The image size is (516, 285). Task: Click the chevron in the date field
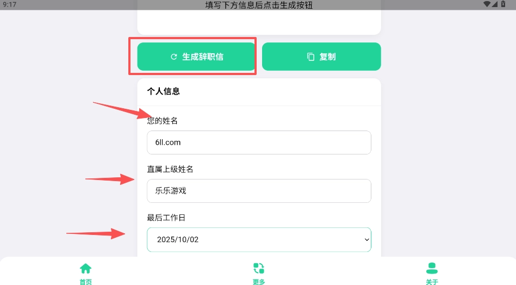tap(366, 239)
